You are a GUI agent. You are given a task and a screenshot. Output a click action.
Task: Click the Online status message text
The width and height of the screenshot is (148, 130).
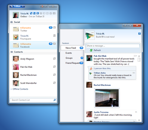coord(32,17)
